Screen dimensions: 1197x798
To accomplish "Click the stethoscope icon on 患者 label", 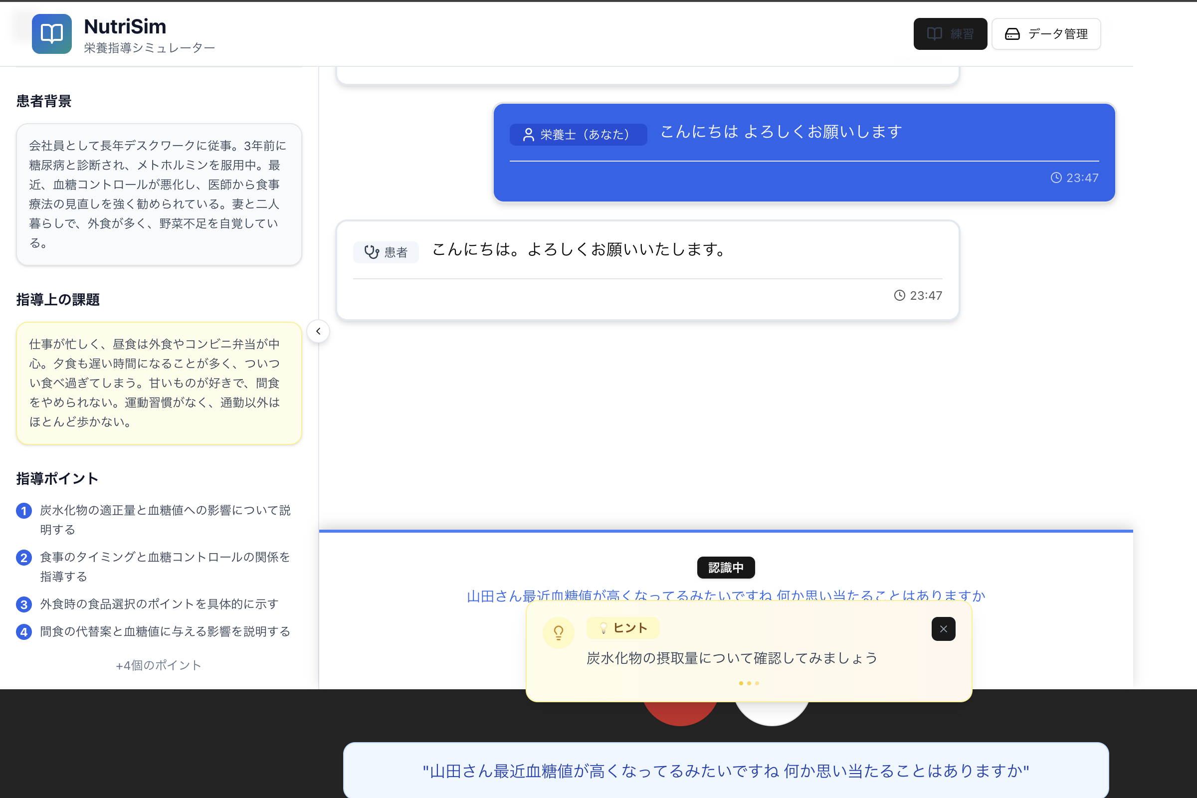I will (372, 252).
